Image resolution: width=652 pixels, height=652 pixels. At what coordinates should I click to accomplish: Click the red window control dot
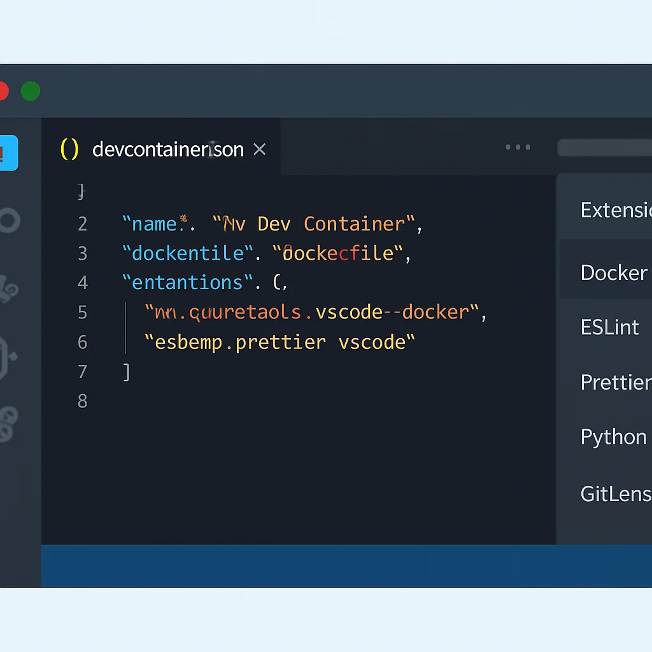3,91
